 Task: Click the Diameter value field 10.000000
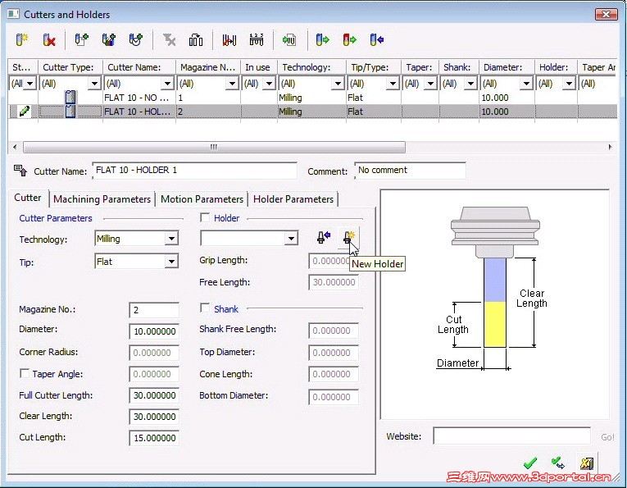[x=154, y=331]
